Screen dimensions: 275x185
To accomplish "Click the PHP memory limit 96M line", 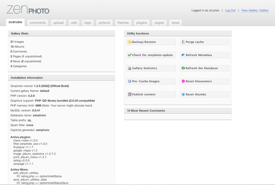I will 51,106.
